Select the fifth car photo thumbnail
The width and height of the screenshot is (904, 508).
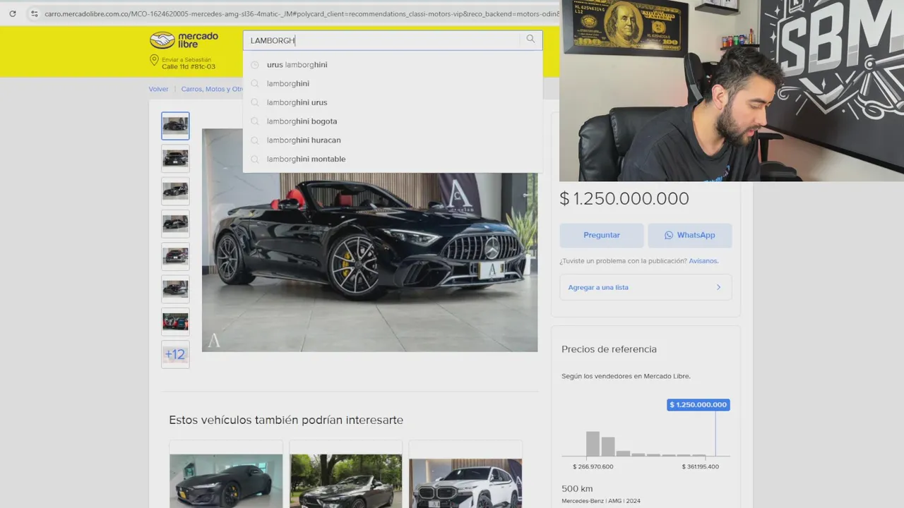(175, 256)
